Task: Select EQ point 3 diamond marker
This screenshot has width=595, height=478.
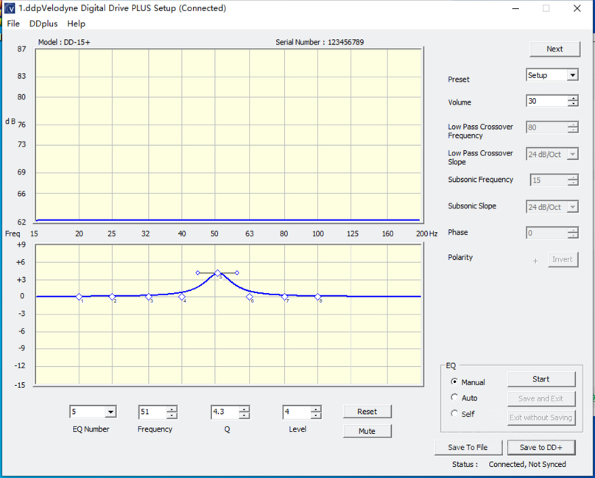Action: [x=148, y=297]
